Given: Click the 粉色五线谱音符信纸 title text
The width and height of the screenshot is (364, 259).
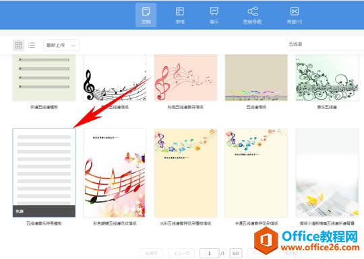Looking at the screenshot, I should 185,107.
